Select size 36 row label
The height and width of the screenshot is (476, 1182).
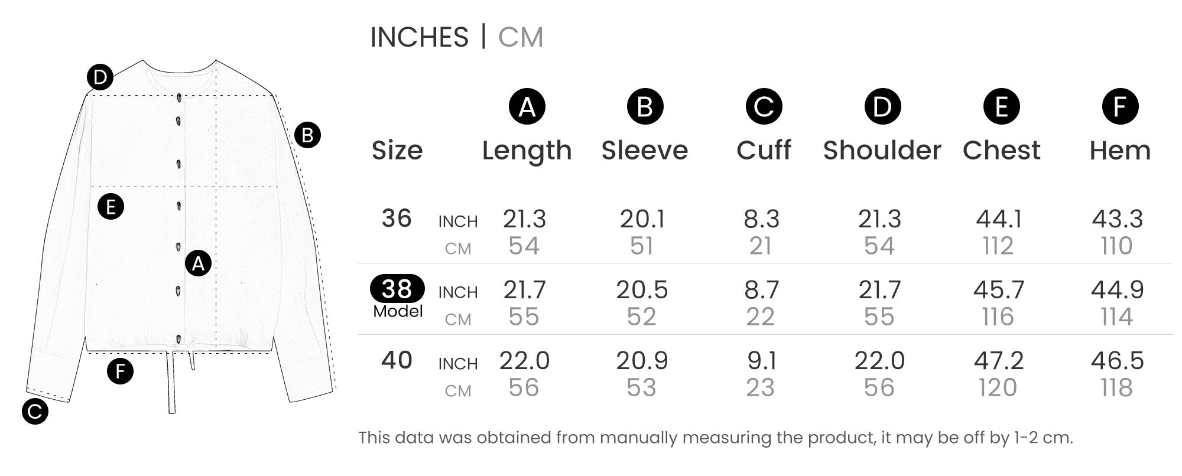[x=397, y=219]
